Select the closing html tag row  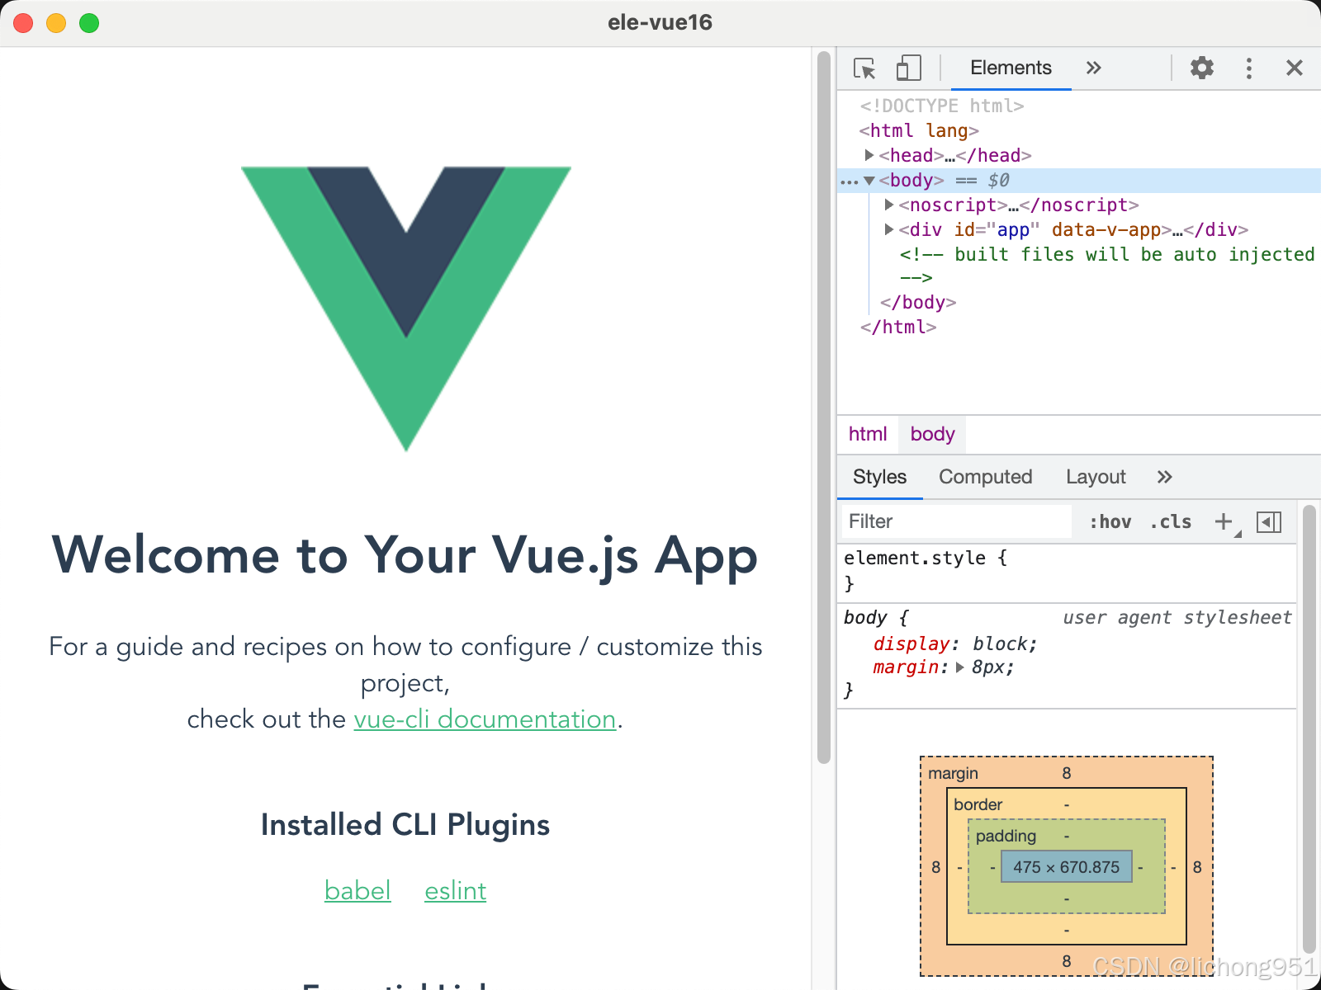(1079, 327)
